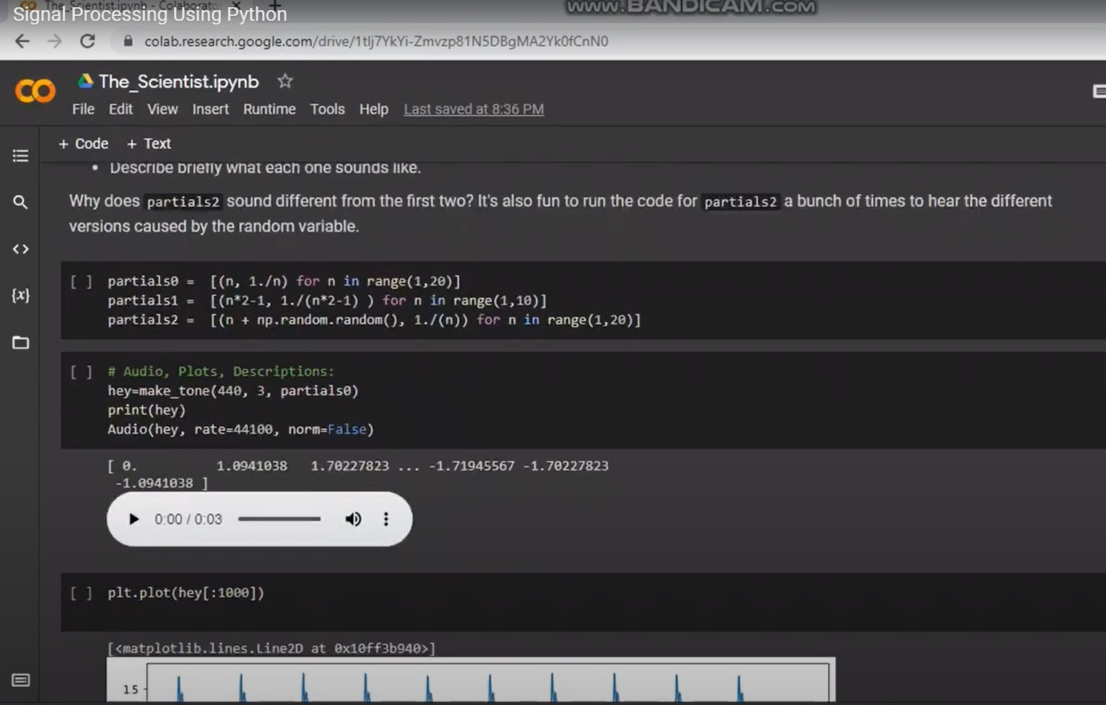This screenshot has height=705, width=1106.
Task: Mute the audio player volume
Action: click(x=353, y=519)
